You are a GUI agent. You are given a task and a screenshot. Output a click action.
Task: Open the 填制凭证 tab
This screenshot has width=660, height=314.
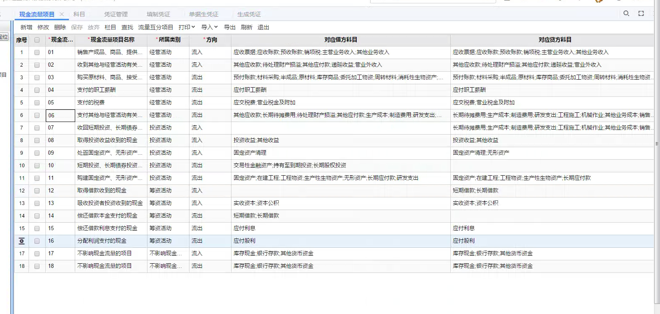tap(158, 14)
